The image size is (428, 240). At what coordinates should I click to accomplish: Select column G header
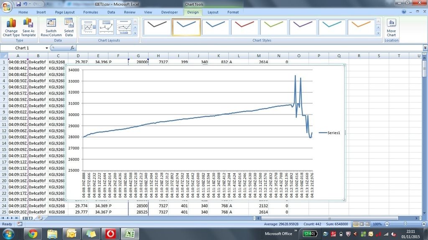(138, 56)
